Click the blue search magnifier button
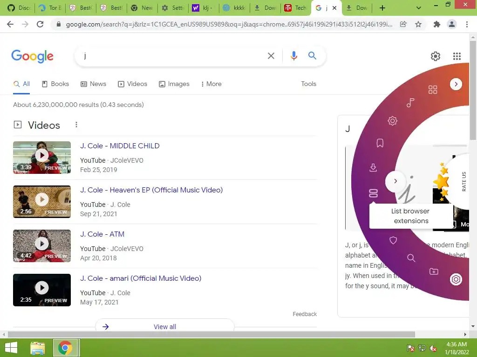Viewport: 477px width, 357px height. pyautogui.click(x=312, y=56)
